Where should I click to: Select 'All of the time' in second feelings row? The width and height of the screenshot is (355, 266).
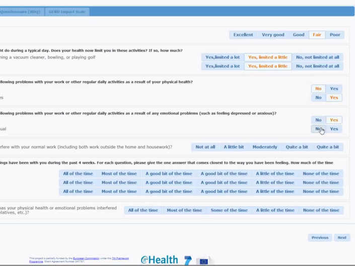pos(78,182)
